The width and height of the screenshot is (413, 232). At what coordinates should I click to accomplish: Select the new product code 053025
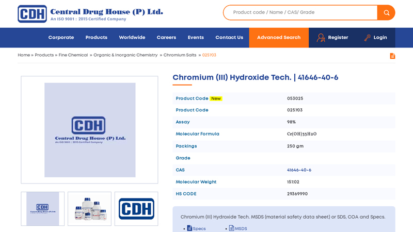tap(295, 98)
